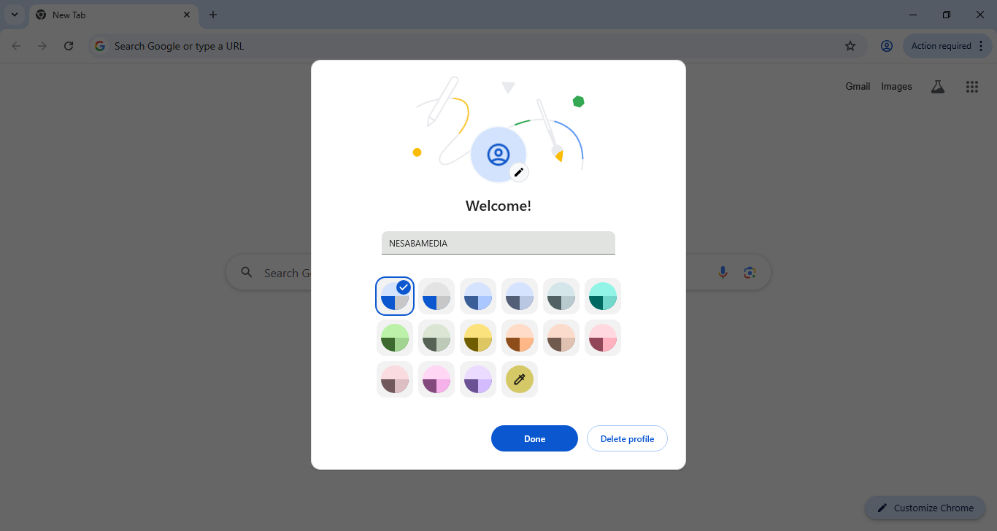Select the yellow theme color swatch
The image size is (997, 531).
click(x=478, y=338)
